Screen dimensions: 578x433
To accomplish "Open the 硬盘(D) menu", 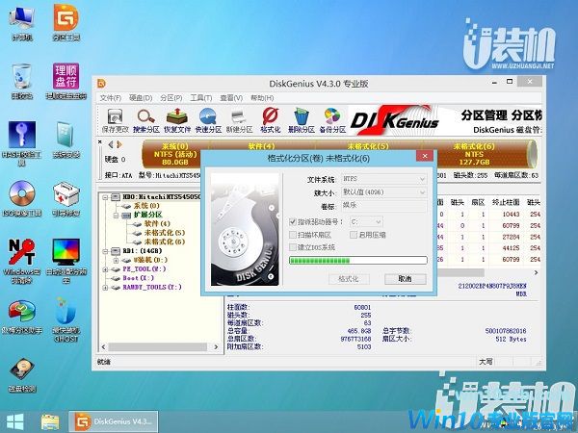I will click(x=141, y=98).
